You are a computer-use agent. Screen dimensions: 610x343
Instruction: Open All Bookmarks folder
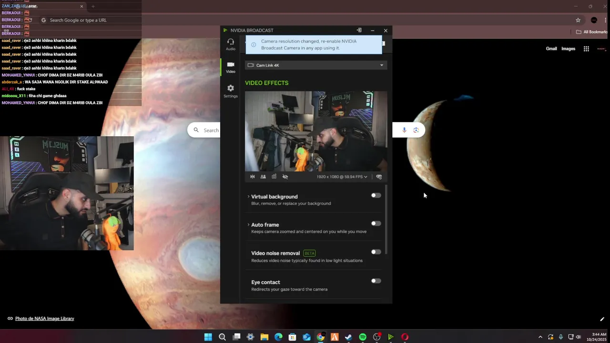click(x=591, y=32)
